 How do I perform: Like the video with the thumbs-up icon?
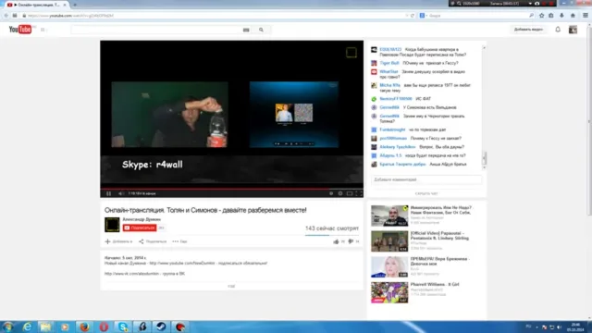point(336,241)
